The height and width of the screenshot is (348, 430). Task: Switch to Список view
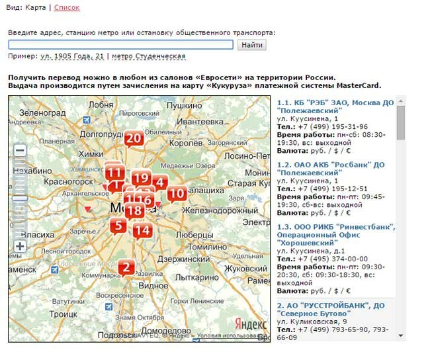(x=67, y=7)
